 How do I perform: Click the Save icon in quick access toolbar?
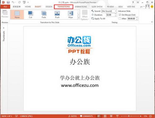pos(8,2)
